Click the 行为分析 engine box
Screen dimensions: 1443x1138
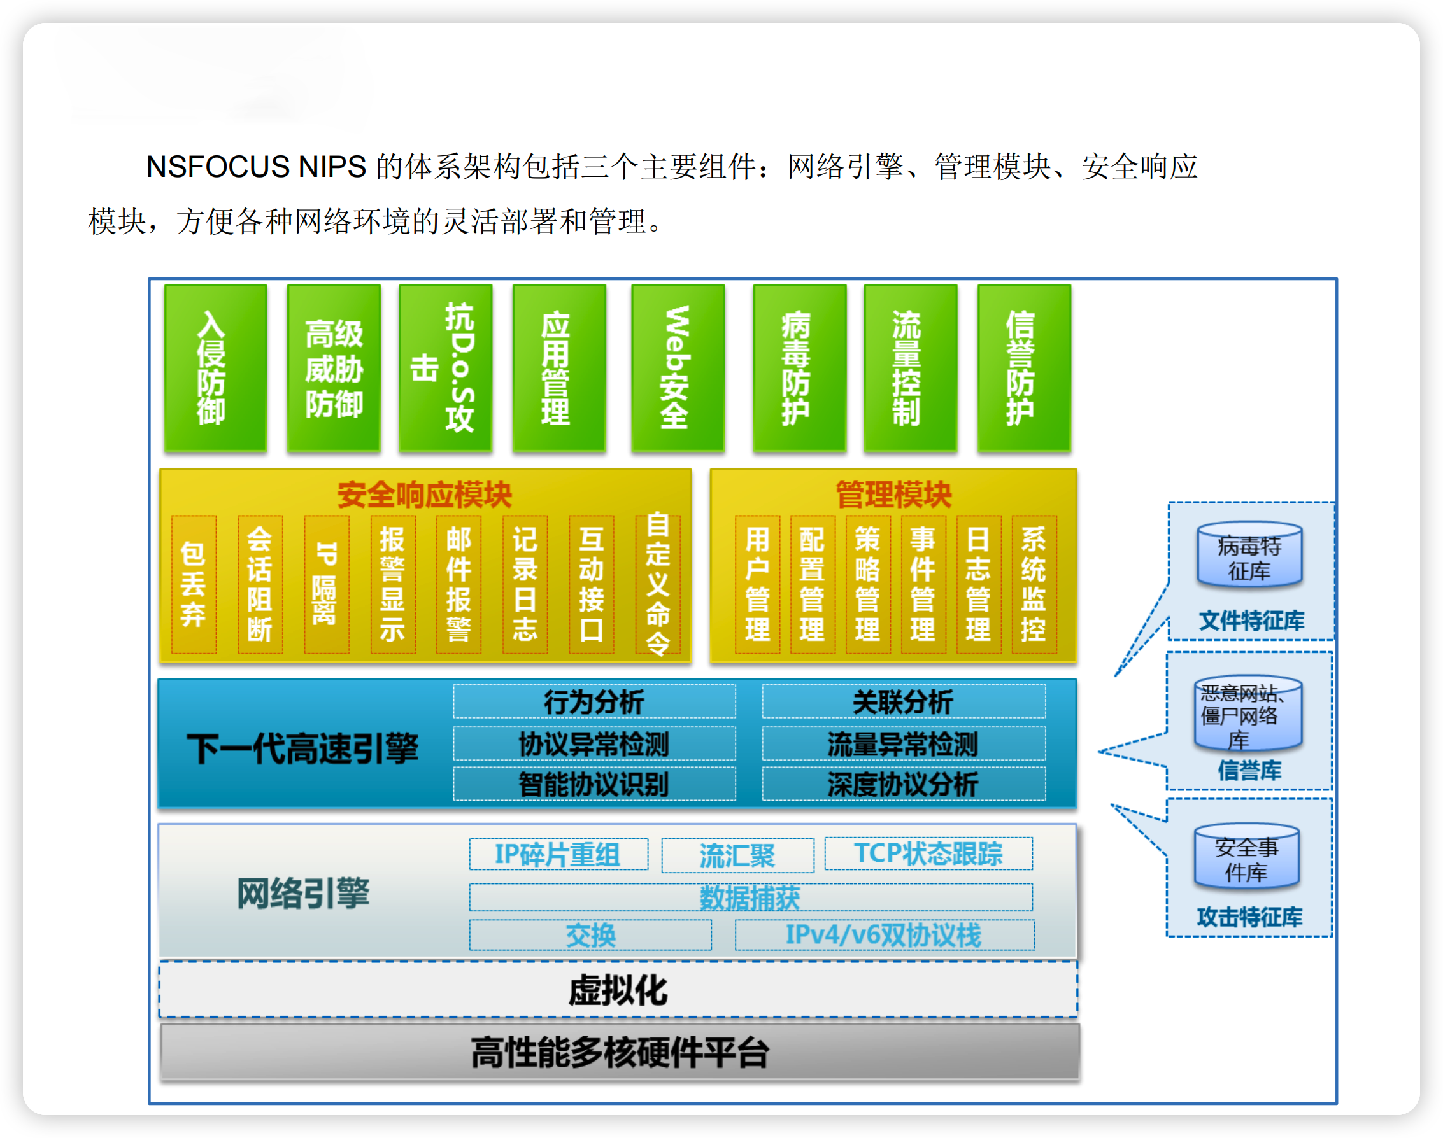[x=594, y=701]
